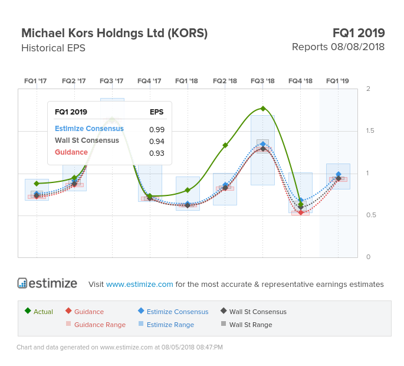The height and width of the screenshot is (366, 404).
Task: Click the FQ2 '18 Actual green data point
Action: [225, 145]
